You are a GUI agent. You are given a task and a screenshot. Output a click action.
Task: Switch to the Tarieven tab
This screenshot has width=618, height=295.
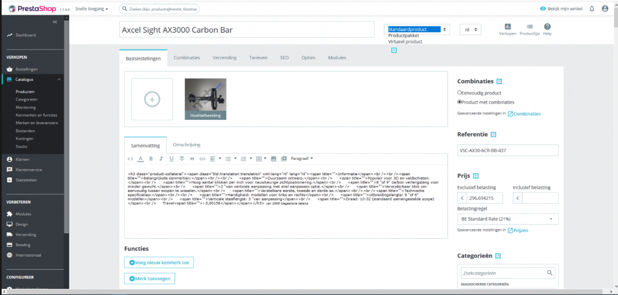(258, 58)
